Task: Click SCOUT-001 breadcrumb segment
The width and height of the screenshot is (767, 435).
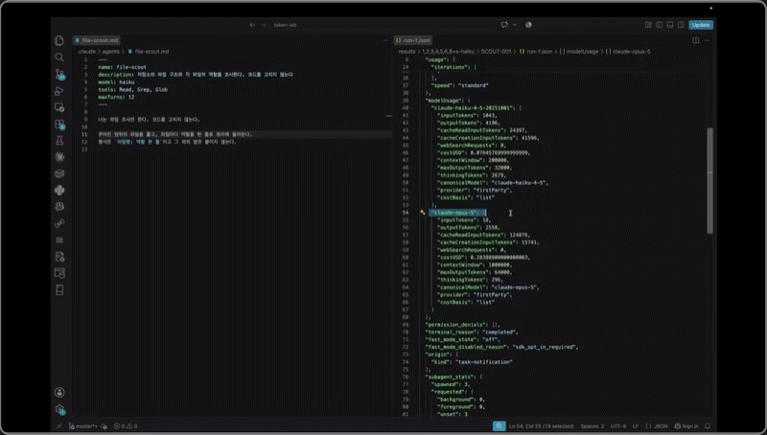Action: point(496,52)
